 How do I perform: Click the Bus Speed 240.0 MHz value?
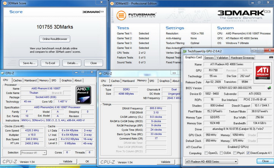[32, 139]
